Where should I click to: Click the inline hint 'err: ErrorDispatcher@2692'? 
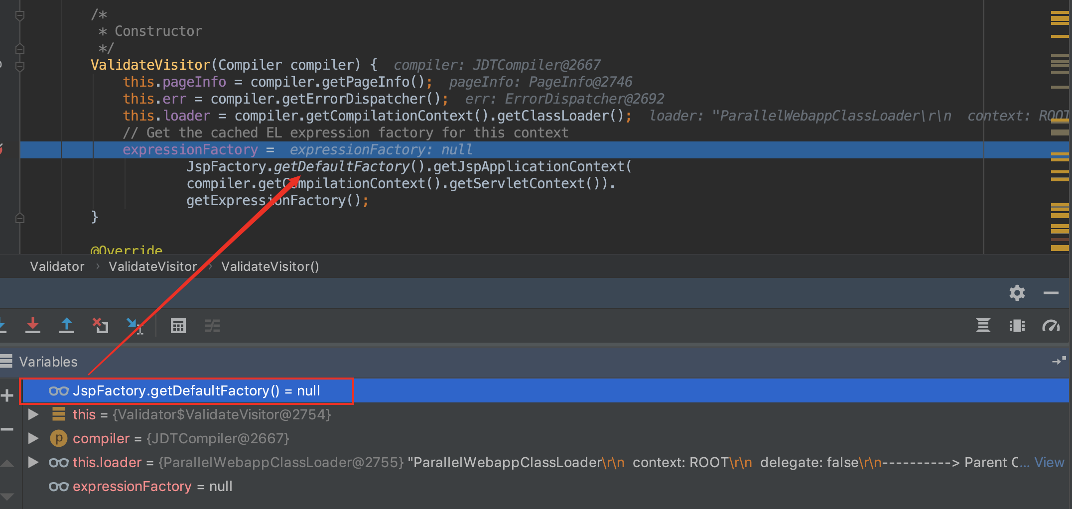(564, 99)
